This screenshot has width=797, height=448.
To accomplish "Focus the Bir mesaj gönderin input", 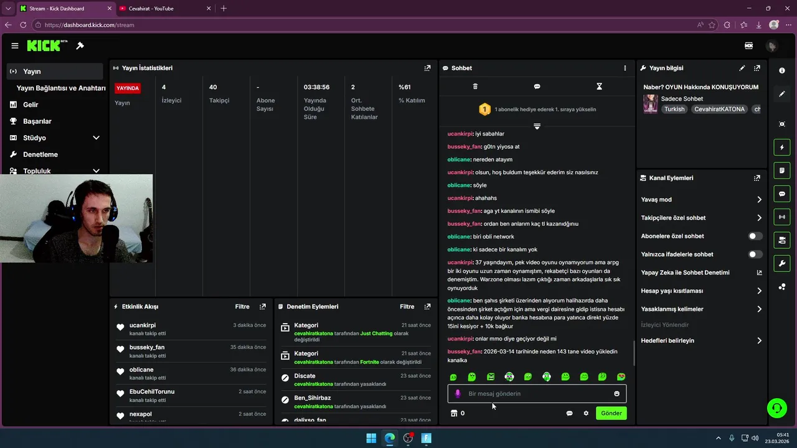I will (x=537, y=394).
